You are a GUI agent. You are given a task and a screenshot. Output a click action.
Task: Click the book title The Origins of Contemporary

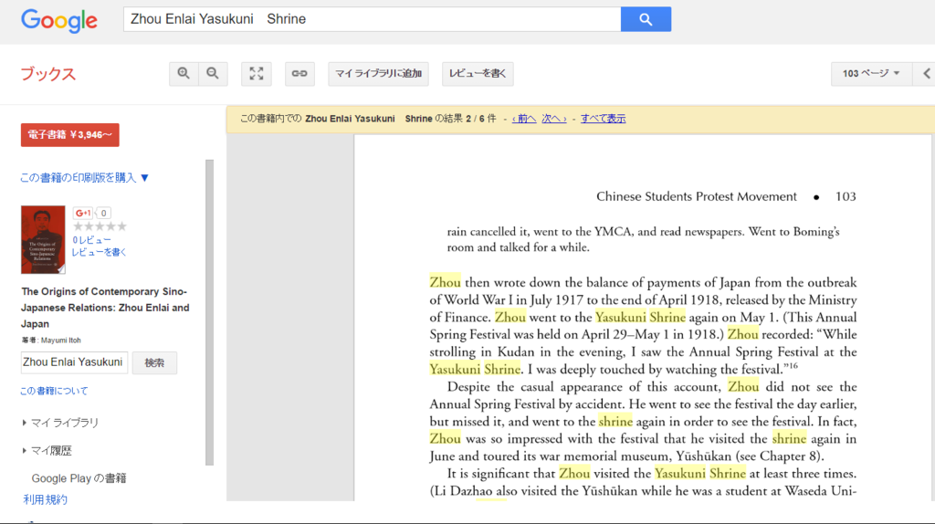(105, 308)
